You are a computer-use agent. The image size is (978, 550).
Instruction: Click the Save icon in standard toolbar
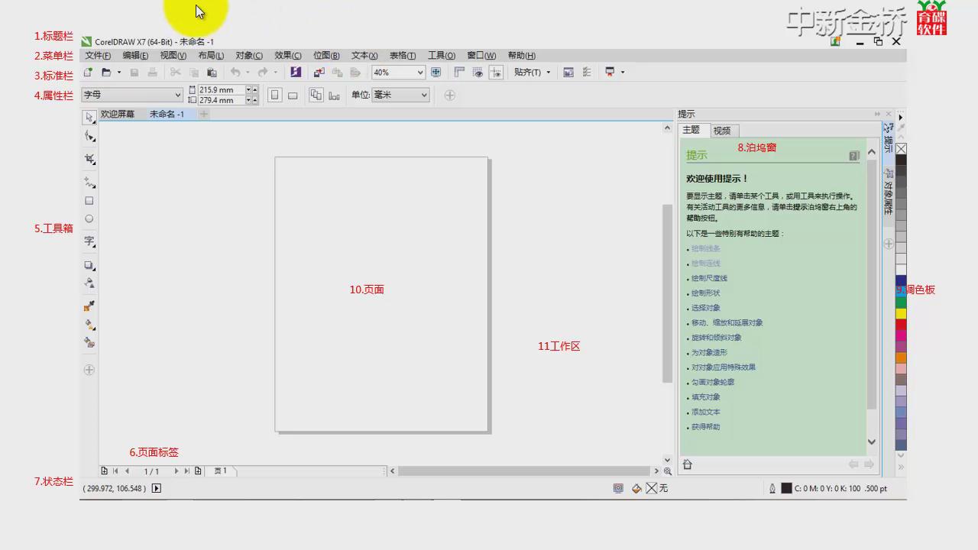(134, 73)
